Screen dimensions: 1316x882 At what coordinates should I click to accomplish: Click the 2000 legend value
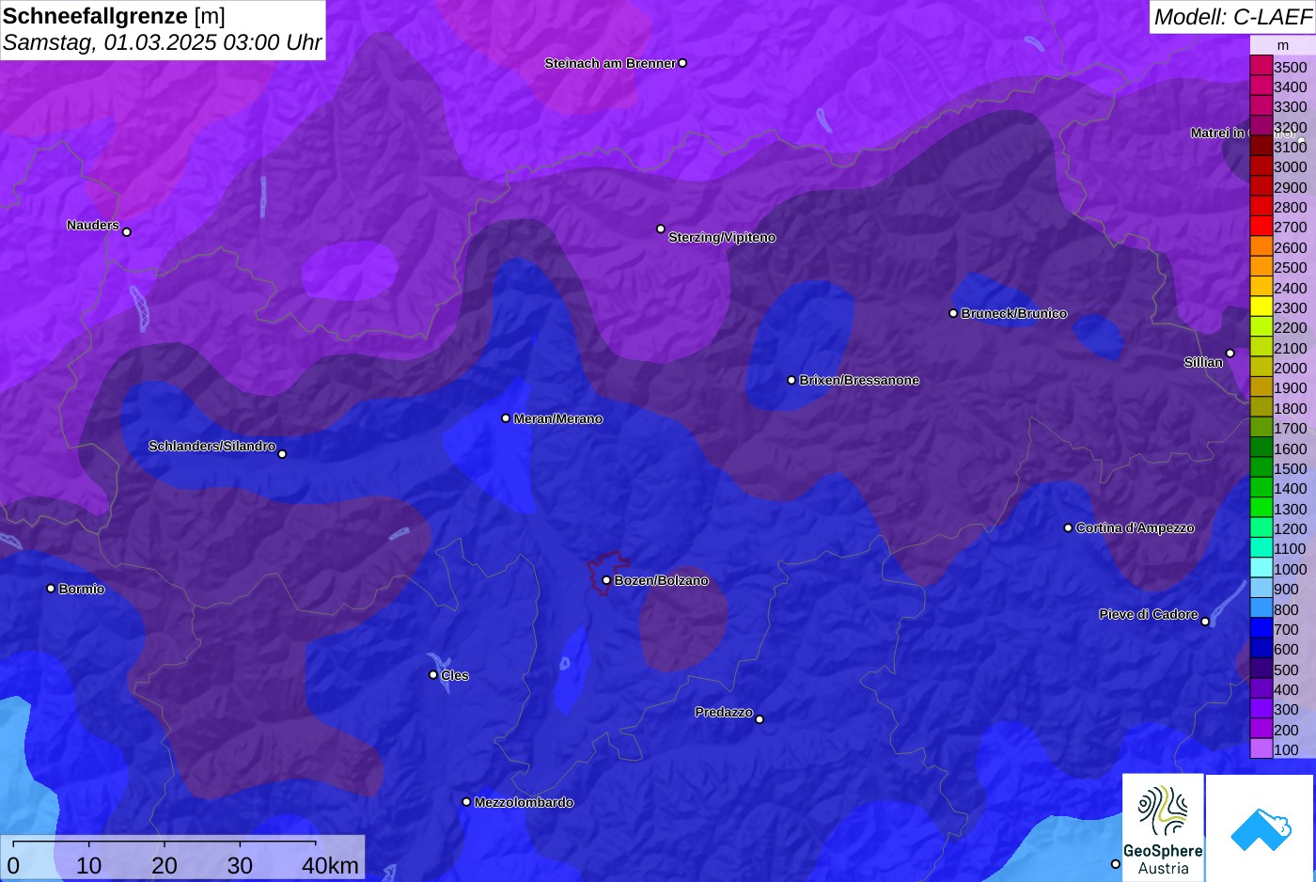pyautogui.click(x=1291, y=368)
